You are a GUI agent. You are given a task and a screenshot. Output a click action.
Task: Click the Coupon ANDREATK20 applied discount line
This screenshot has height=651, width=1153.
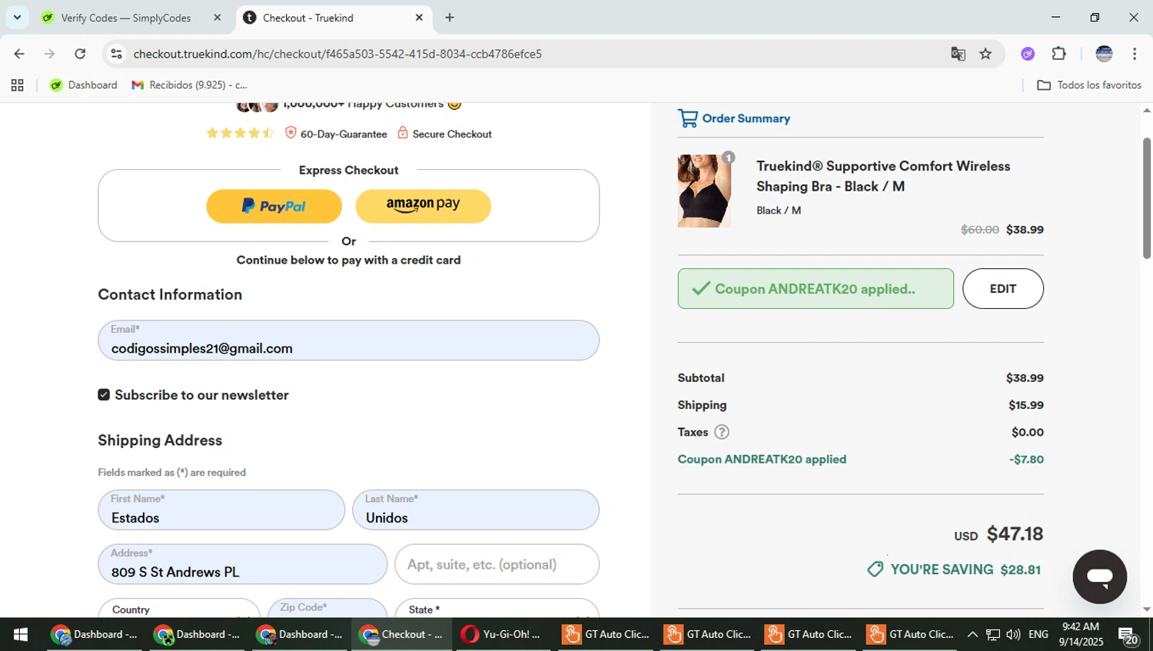point(860,460)
